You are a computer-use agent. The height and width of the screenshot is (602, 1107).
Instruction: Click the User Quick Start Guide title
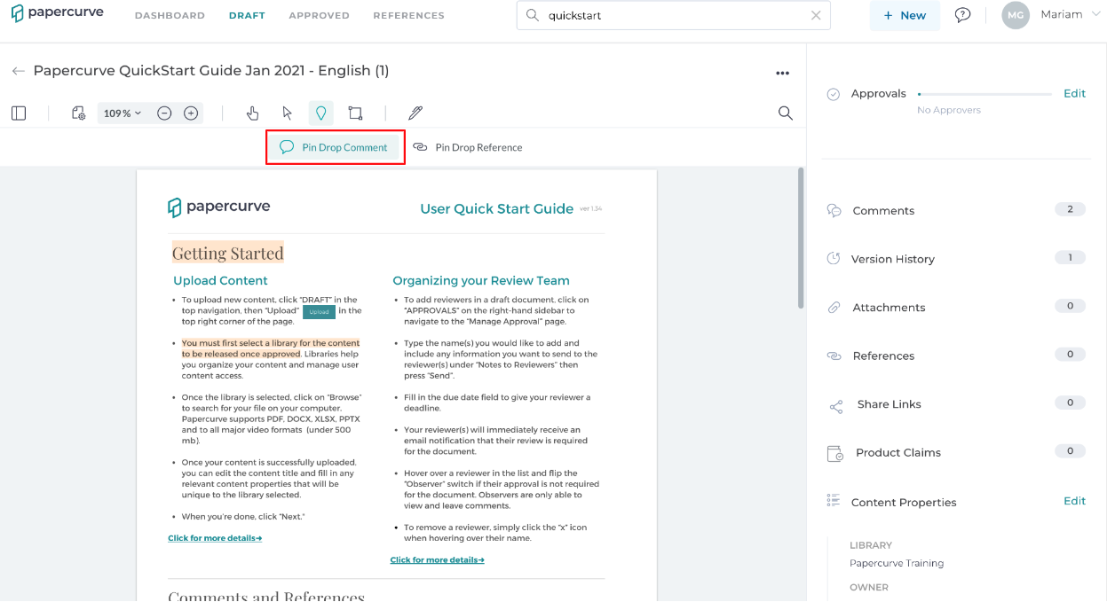(x=496, y=209)
